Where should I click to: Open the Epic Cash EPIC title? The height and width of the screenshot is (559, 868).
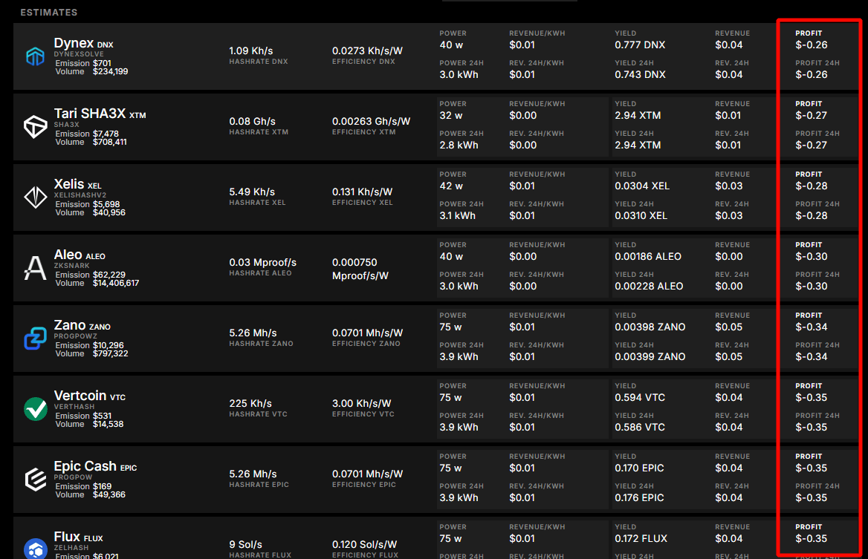95,467
